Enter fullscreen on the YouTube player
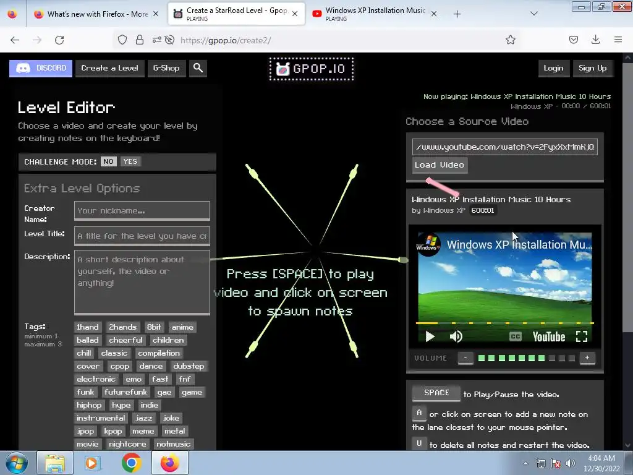 point(581,336)
